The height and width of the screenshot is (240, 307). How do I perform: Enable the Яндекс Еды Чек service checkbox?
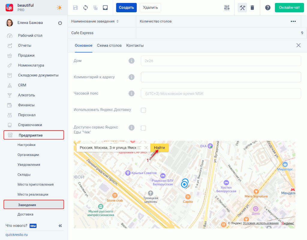point(143,128)
